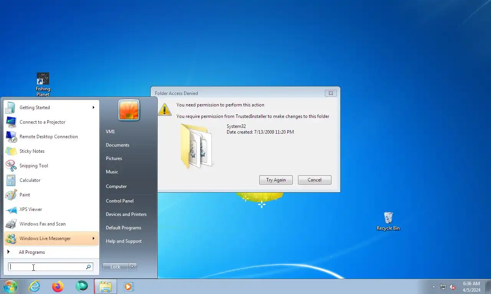Expand the Getting Started submenu arrow
Image resolution: width=491 pixels, height=294 pixels.
point(93,108)
